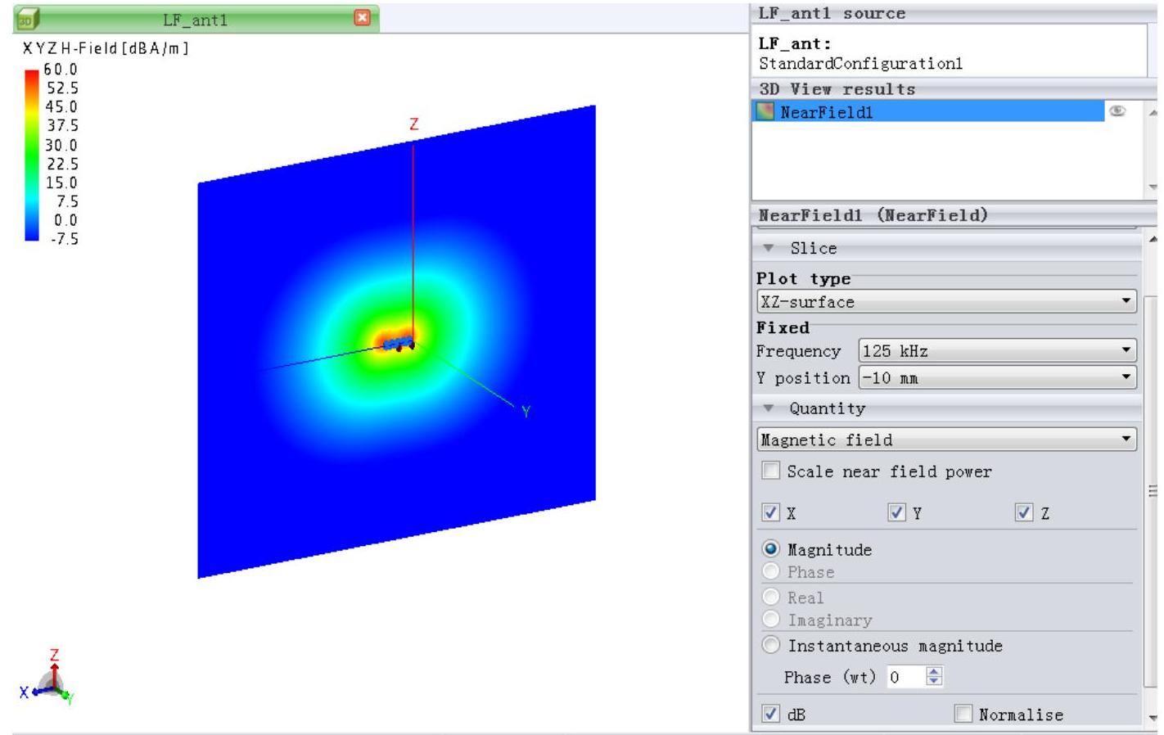This screenshot has height=735, width=1164.
Task: Uncheck the X component checkbox
Action: [770, 512]
